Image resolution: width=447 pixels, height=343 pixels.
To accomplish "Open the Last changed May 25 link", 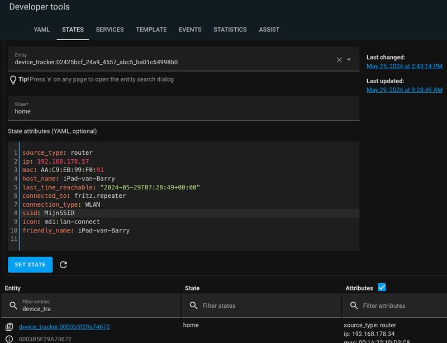I will [x=404, y=66].
